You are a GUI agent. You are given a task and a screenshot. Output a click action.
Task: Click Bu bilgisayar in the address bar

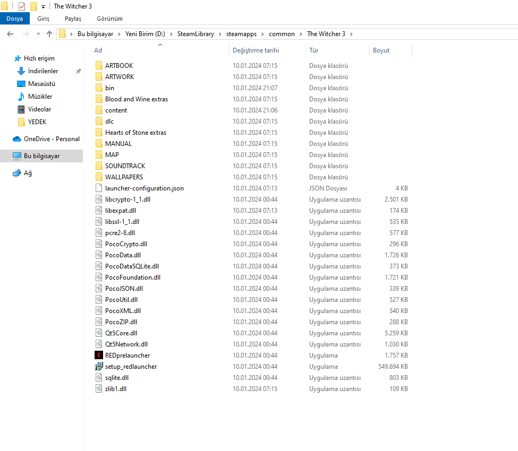click(x=95, y=34)
